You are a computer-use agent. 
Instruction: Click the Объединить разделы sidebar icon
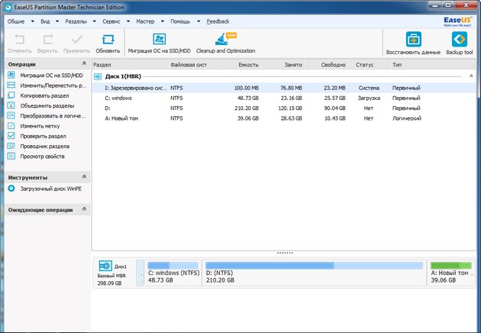11,105
